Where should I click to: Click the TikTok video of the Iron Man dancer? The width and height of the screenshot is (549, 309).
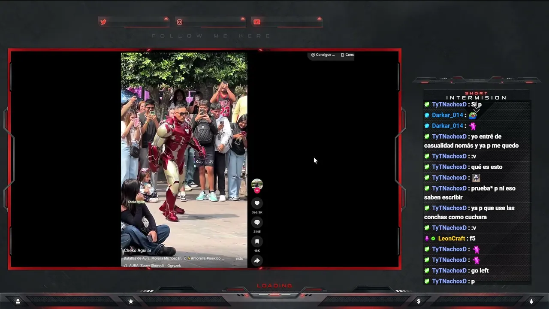[x=184, y=161]
